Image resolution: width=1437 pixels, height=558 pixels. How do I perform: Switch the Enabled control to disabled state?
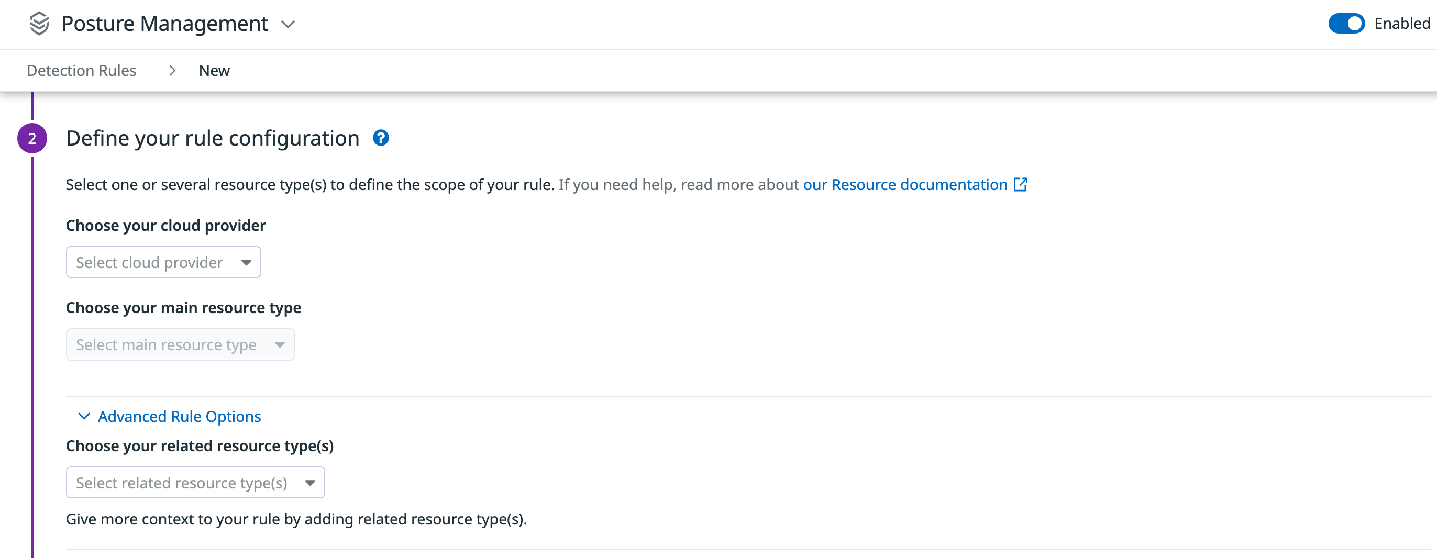[1346, 24]
